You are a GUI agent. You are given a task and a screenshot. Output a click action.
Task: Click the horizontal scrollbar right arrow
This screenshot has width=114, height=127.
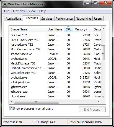tap(99, 102)
